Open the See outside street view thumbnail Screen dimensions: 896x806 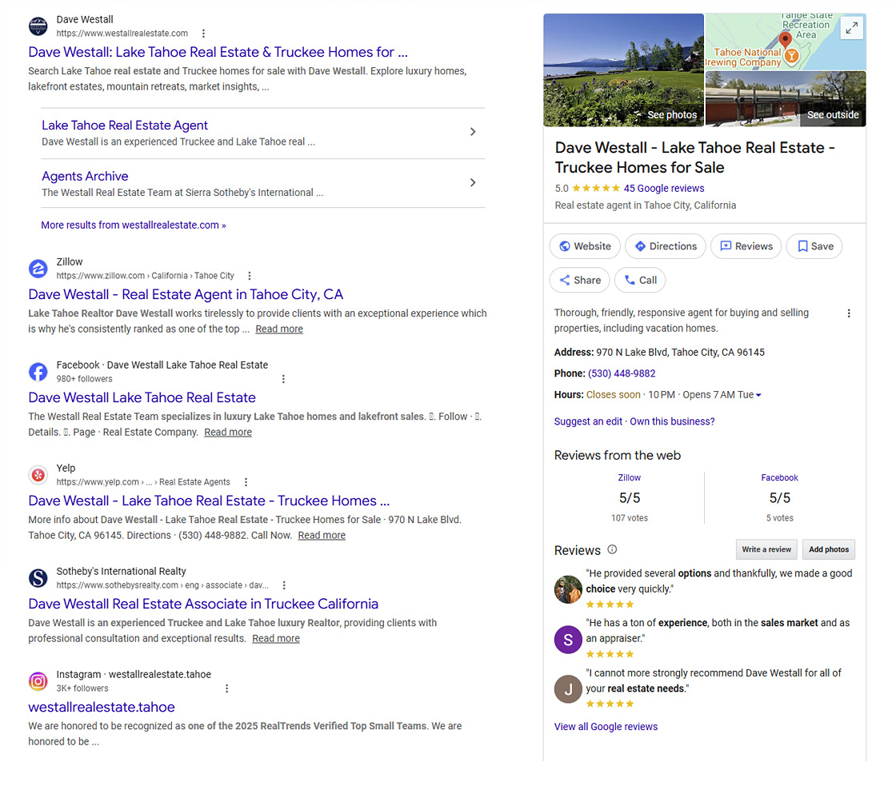tap(785, 99)
